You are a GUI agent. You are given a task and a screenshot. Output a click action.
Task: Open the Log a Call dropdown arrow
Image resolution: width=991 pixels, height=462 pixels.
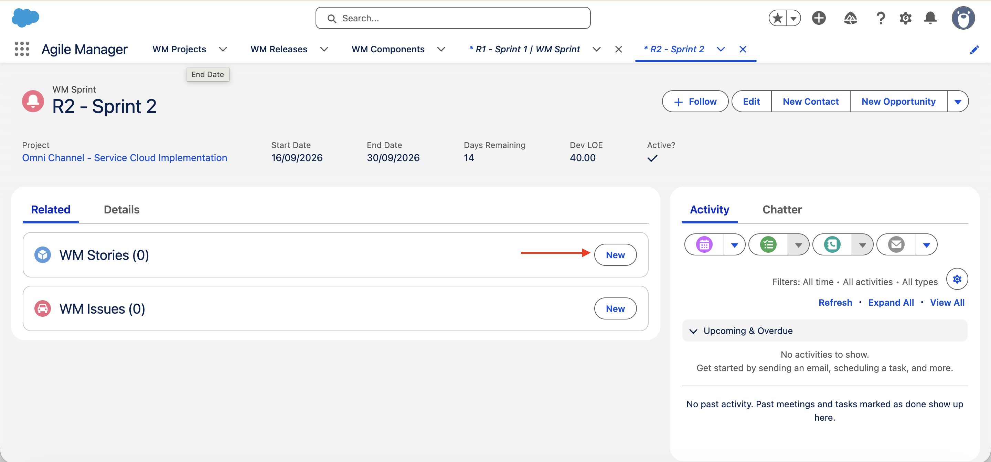coord(863,245)
